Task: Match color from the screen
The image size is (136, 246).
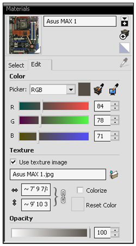Action: pyautogui.click(x=114, y=90)
